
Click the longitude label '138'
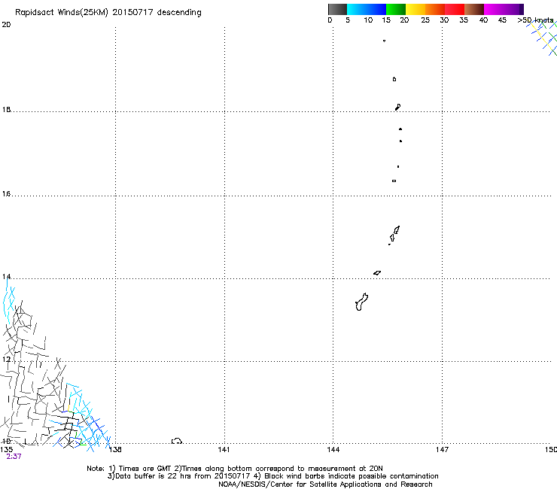coord(115,450)
